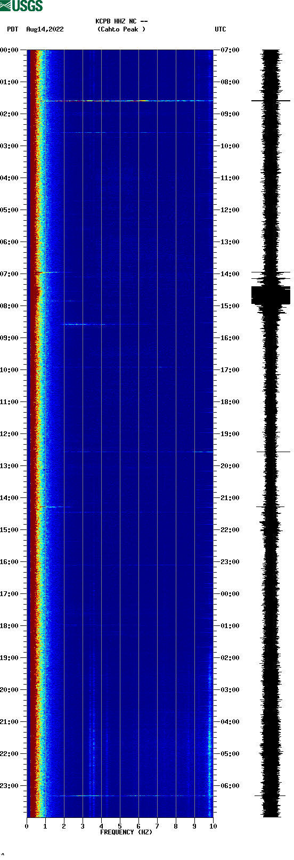This screenshot has width=294, height=860.
Task: Click the FREQUENCY (HZ) axis label
Action: click(126, 832)
